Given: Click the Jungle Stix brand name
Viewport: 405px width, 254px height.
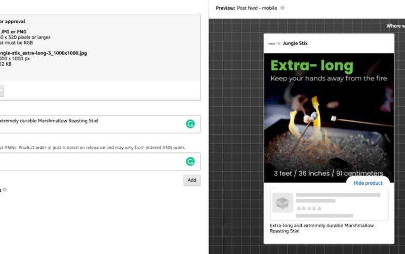Looking at the screenshot, I should [x=295, y=44].
